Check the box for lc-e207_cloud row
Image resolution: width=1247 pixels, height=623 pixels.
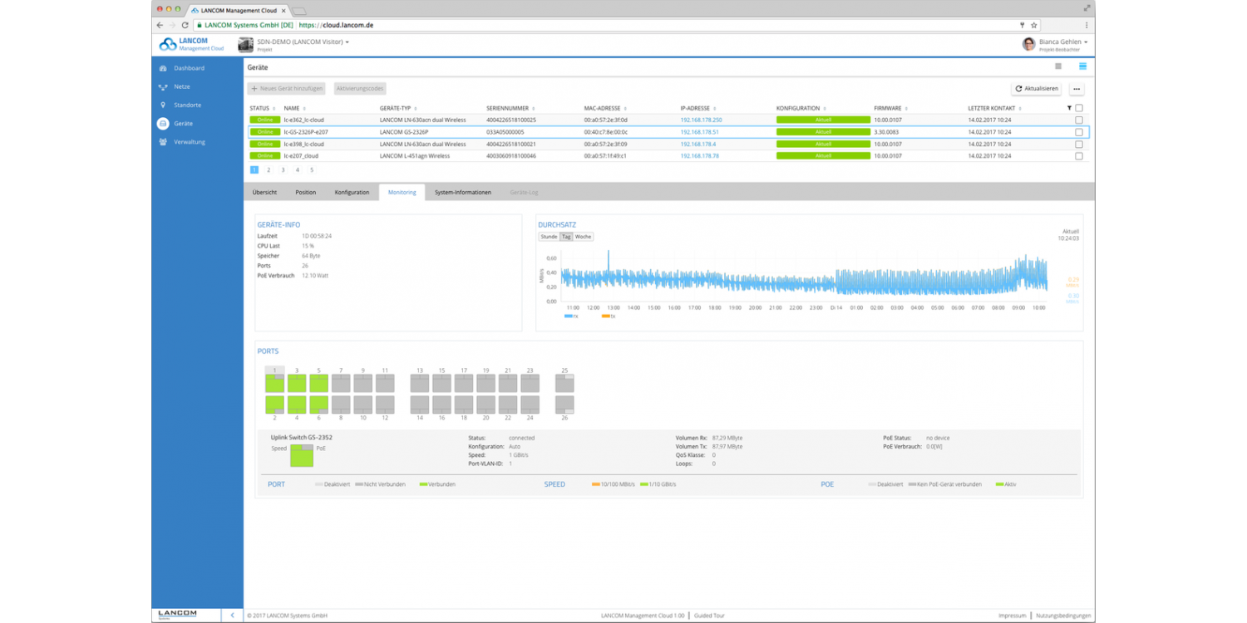[x=1079, y=156]
